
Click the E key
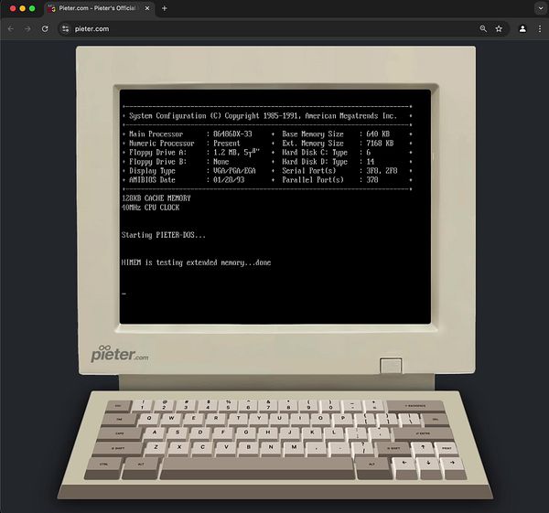point(194,419)
